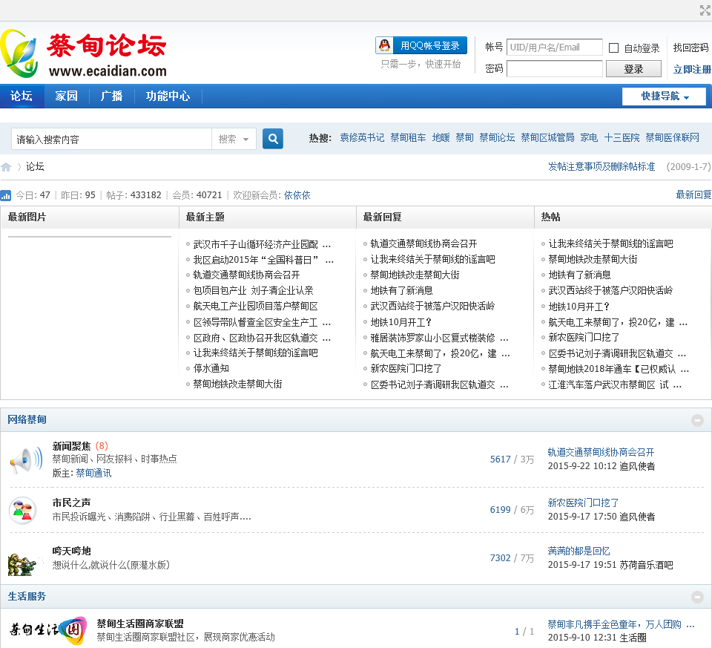Open the 广播 navigation tab
The height and width of the screenshot is (648, 712).
point(112,96)
